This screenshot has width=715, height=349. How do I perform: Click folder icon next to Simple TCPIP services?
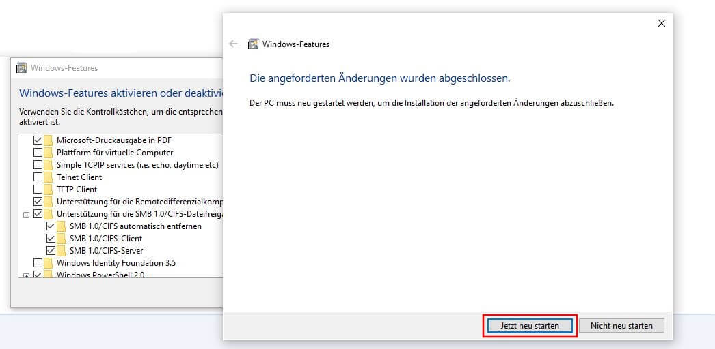(49, 164)
